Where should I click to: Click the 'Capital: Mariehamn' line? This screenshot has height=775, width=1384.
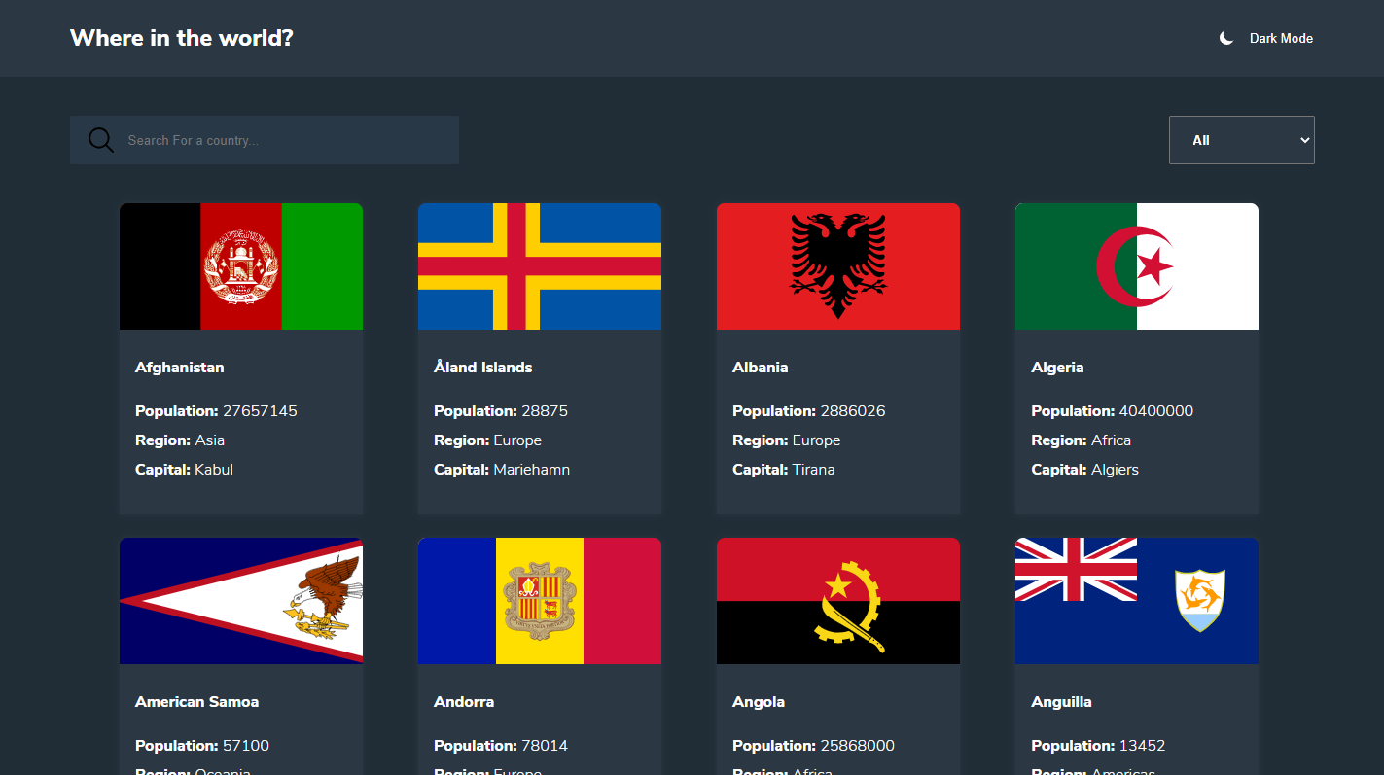coord(502,470)
